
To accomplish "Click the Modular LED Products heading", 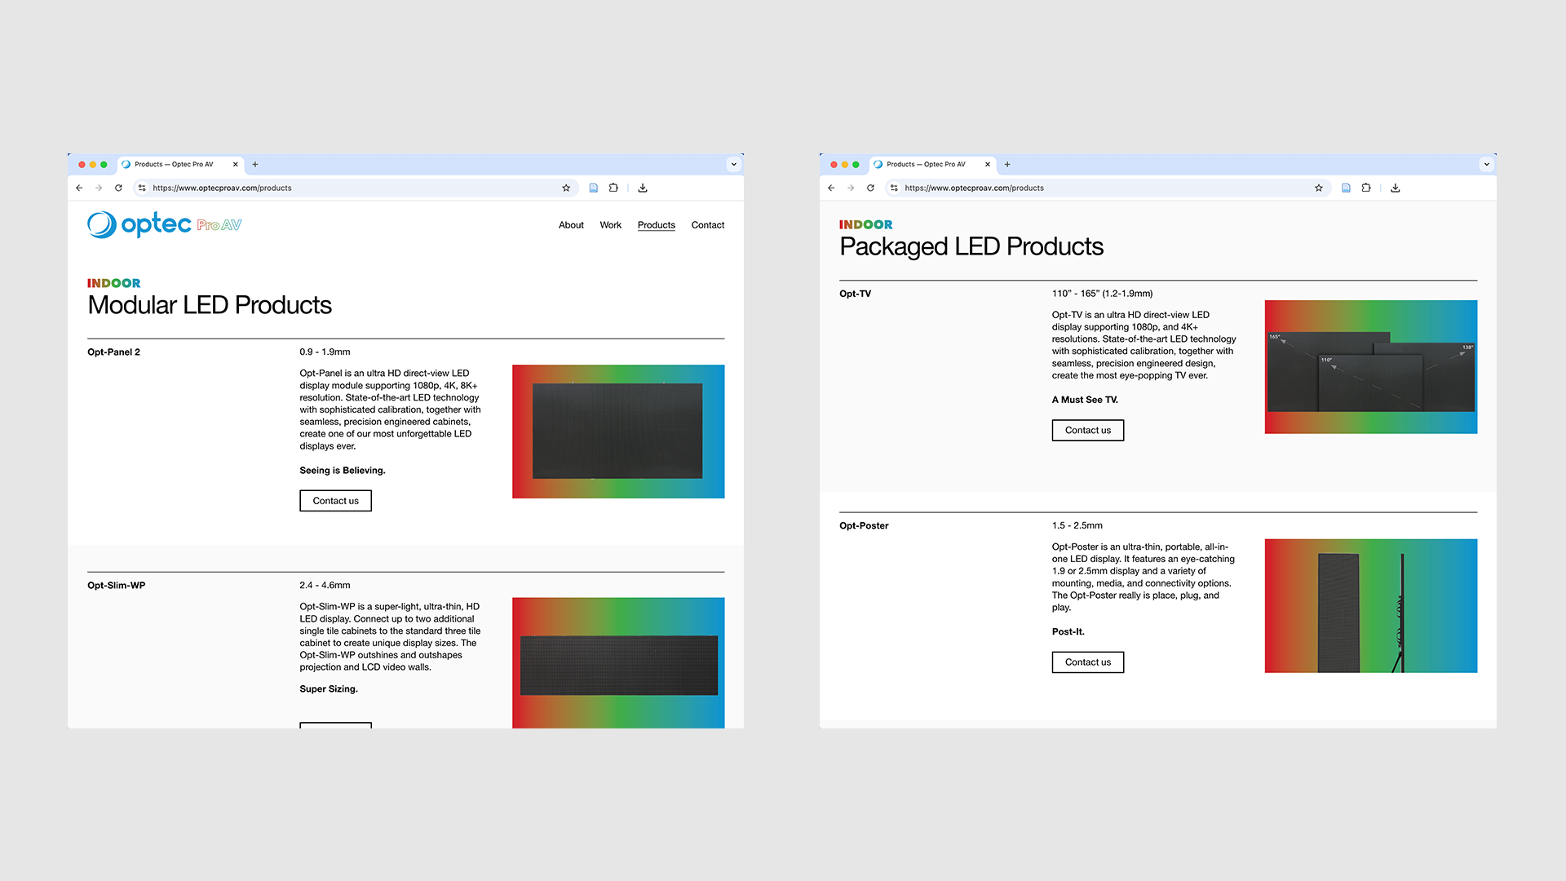I will click(x=210, y=305).
